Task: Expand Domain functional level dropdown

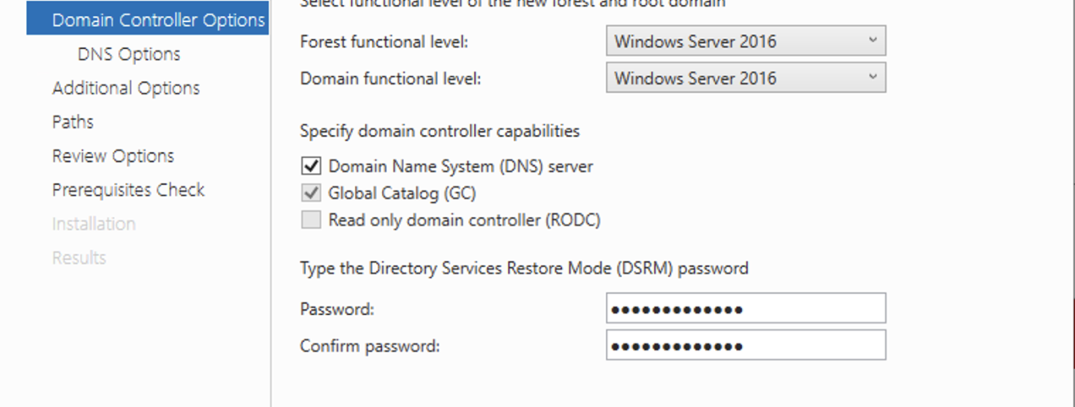Action: pyautogui.click(x=745, y=78)
